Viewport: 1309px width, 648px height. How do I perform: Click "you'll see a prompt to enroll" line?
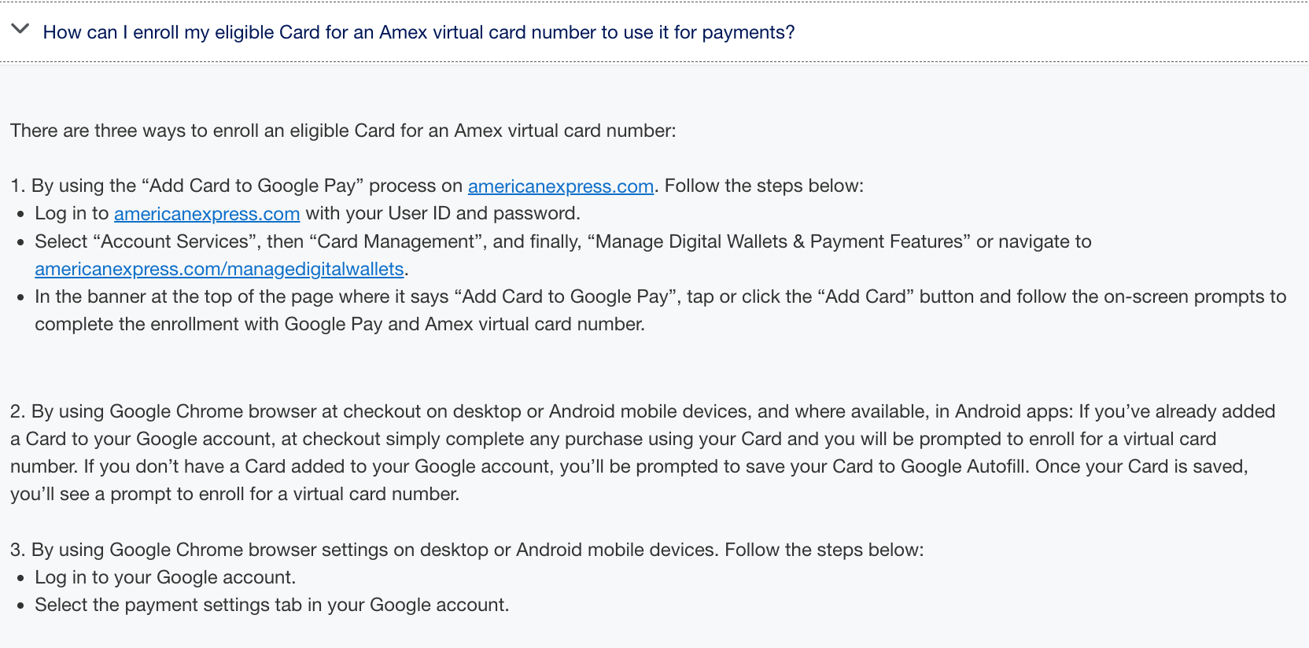234,494
